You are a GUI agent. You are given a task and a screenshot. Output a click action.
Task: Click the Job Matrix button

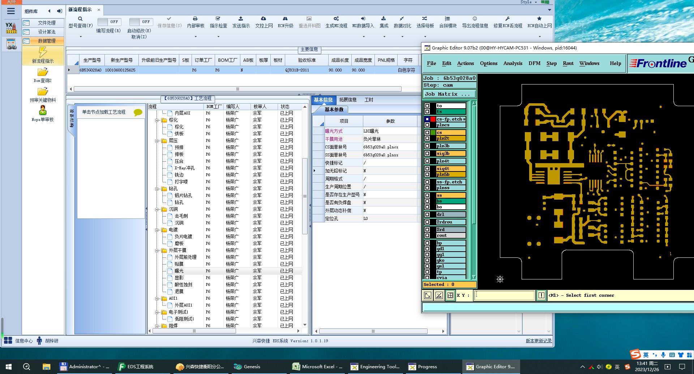click(x=449, y=94)
